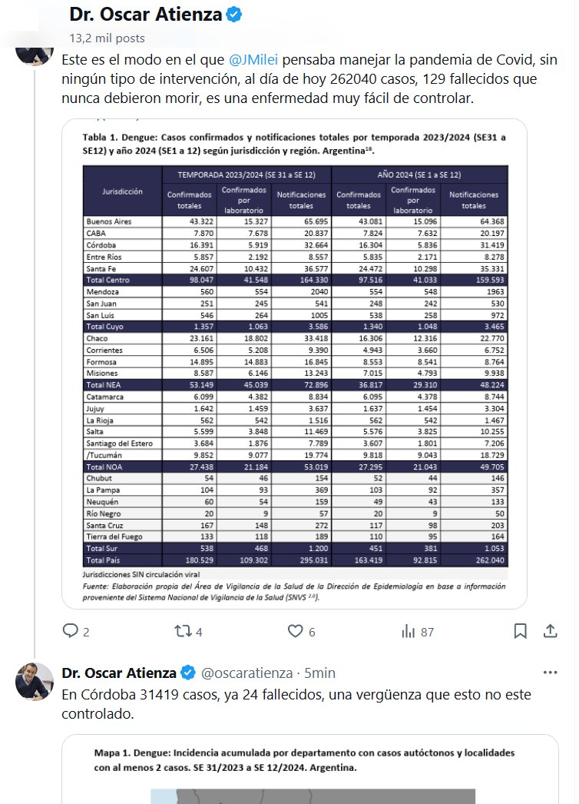The width and height of the screenshot is (579, 804).
Task: Open the 5min timestamp link
Action: tap(319, 673)
